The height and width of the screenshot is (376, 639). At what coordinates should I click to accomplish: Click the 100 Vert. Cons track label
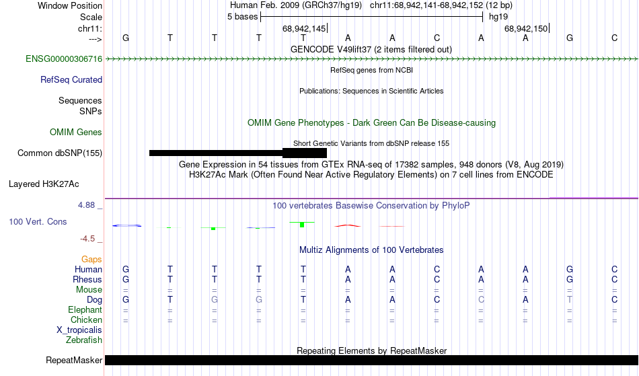click(x=38, y=222)
